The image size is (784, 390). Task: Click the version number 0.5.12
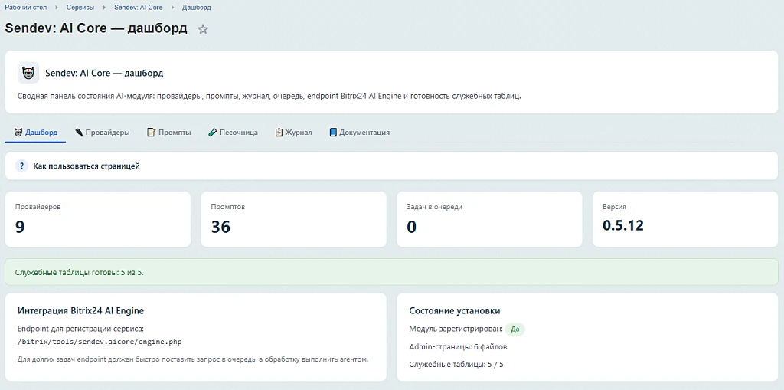tap(623, 226)
